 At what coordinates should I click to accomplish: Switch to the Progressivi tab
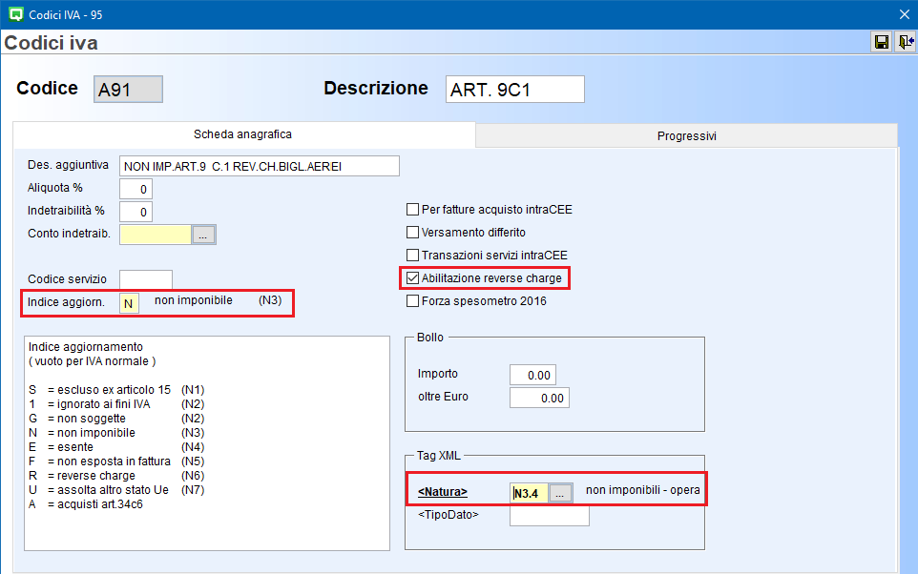[686, 136]
